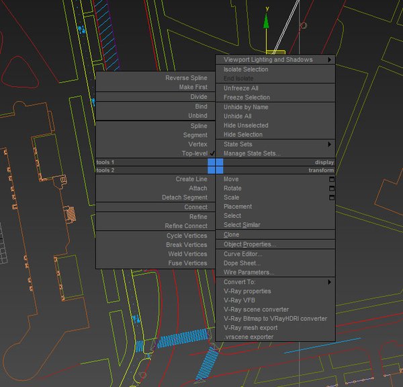Select Hide Unselected option
Viewport: 403px width, 387px height.
coord(246,125)
